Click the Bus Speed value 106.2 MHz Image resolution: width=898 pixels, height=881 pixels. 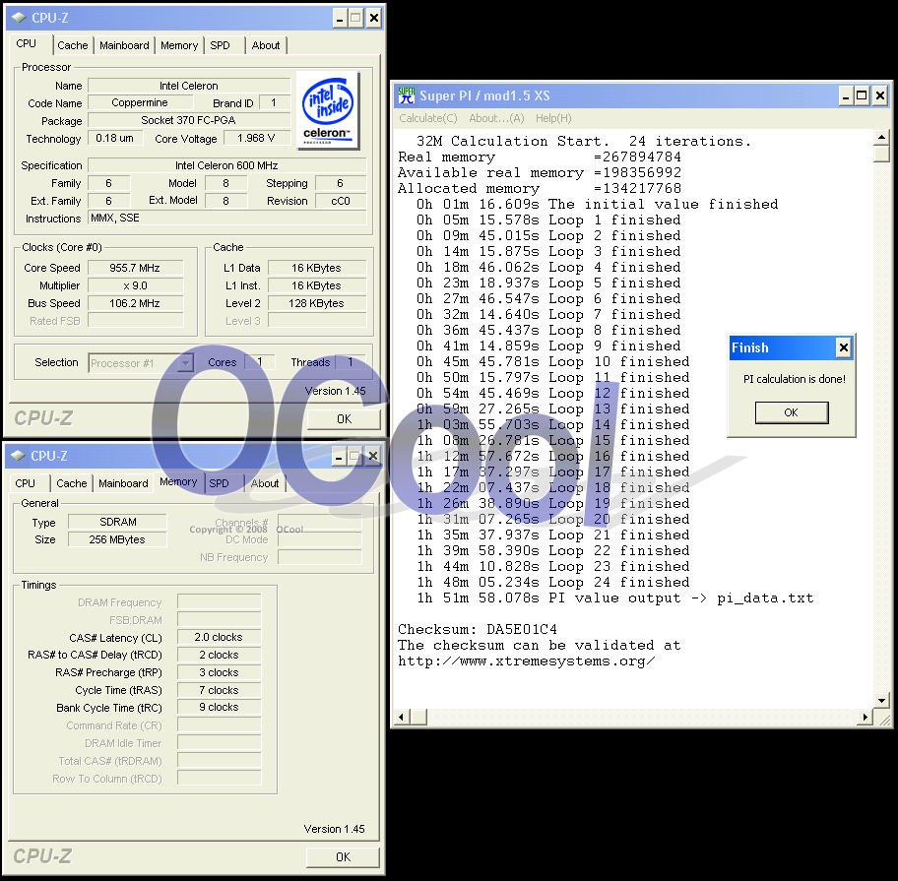[x=136, y=303]
